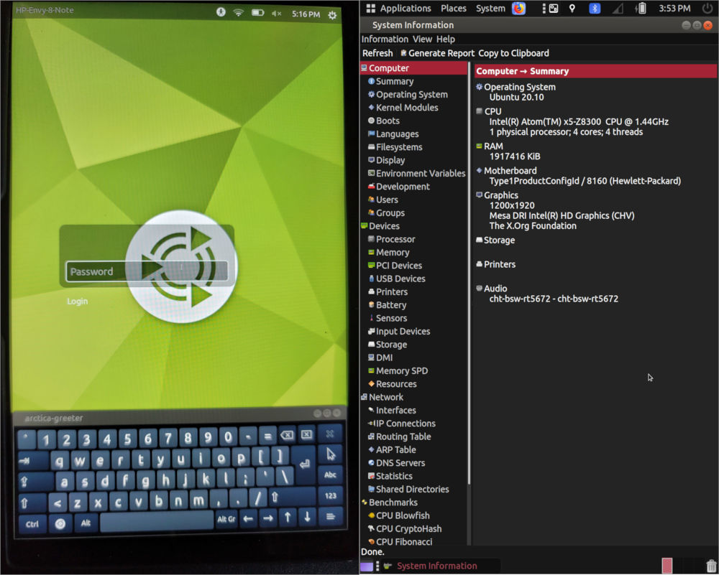The height and width of the screenshot is (575, 719).
Task: Select CPU Blowfish under Benchmarks
Action: point(399,515)
